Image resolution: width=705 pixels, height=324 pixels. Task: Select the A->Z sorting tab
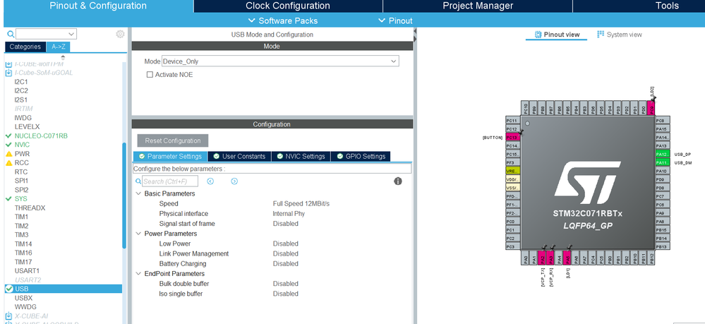(58, 47)
